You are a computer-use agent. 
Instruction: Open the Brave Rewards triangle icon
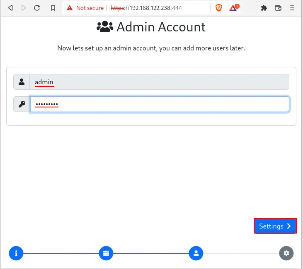[233, 8]
